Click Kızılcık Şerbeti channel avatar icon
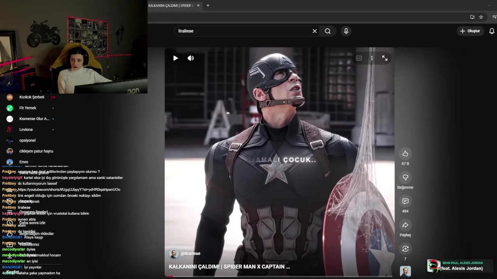This screenshot has height=279, width=497. click(x=10, y=97)
